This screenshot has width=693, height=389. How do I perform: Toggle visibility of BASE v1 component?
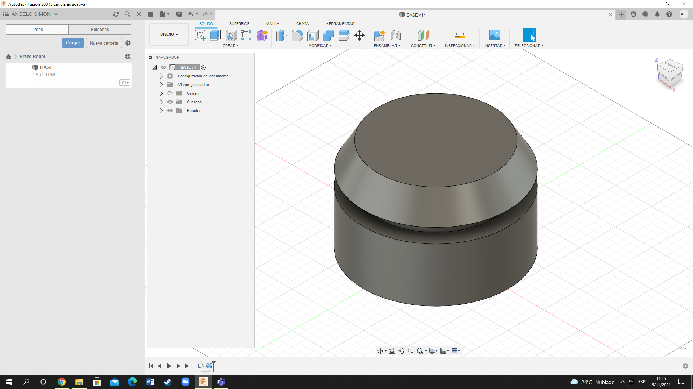(164, 67)
